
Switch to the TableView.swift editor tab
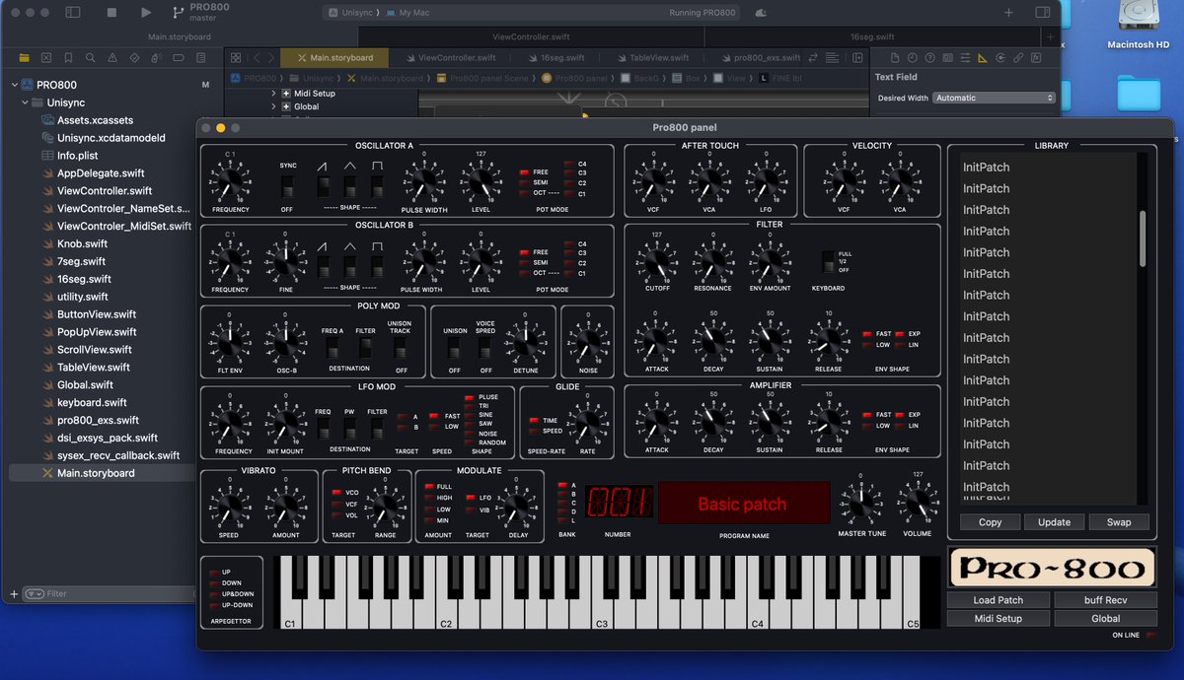tap(653, 58)
